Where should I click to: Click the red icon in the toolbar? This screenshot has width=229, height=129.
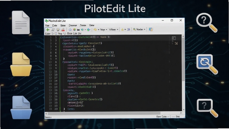point(63,30)
